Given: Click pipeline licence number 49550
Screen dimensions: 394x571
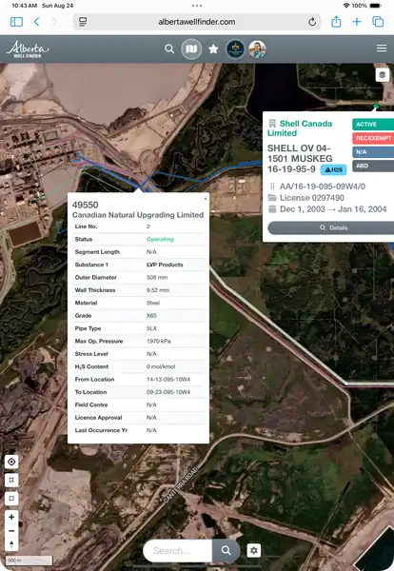Looking at the screenshot, I should pos(86,205).
